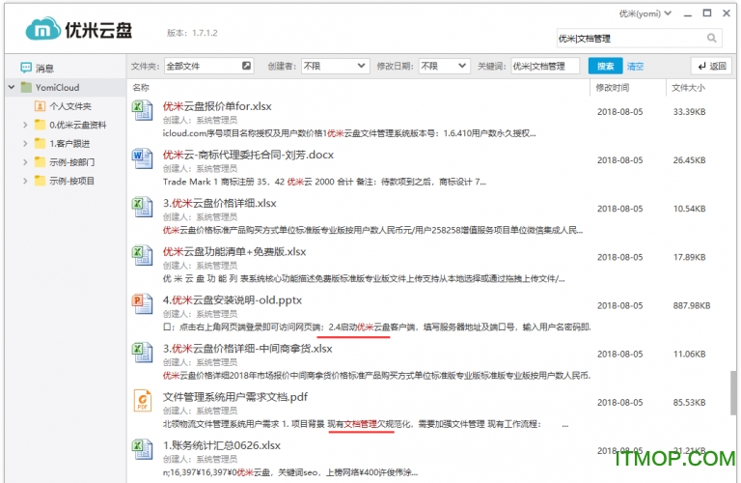
Task: Click the 关键词 keyword input field
Action: [545, 66]
